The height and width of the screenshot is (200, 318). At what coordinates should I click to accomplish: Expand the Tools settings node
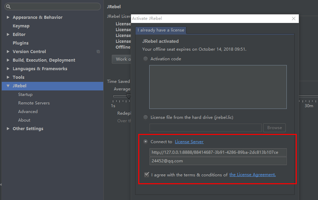tap(8, 77)
